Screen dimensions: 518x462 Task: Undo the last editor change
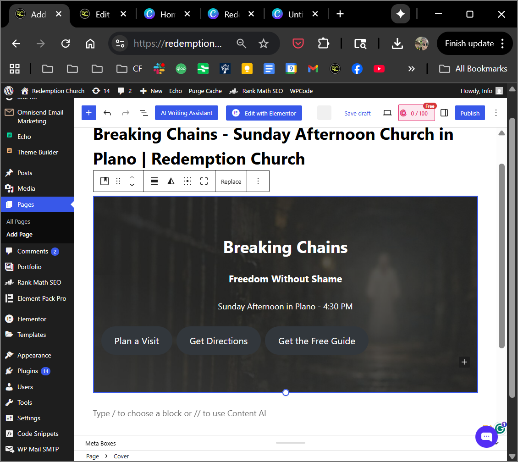point(107,113)
